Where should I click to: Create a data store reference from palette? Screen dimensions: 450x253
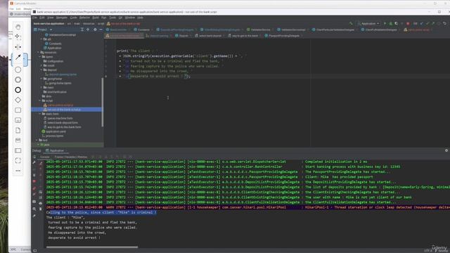tap(18, 141)
